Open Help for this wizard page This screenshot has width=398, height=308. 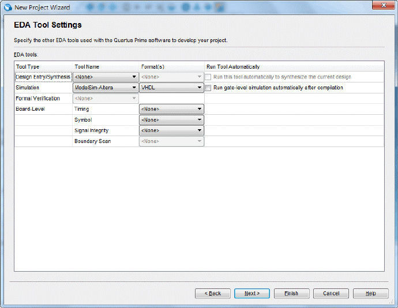click(370, 294)
